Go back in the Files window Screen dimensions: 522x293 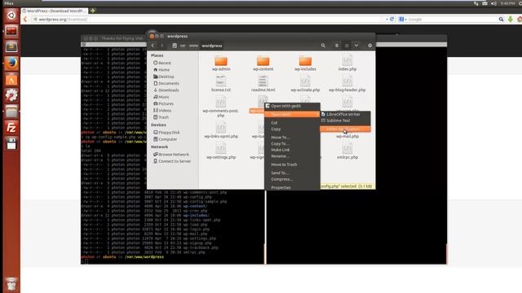(x=153, y=46)
